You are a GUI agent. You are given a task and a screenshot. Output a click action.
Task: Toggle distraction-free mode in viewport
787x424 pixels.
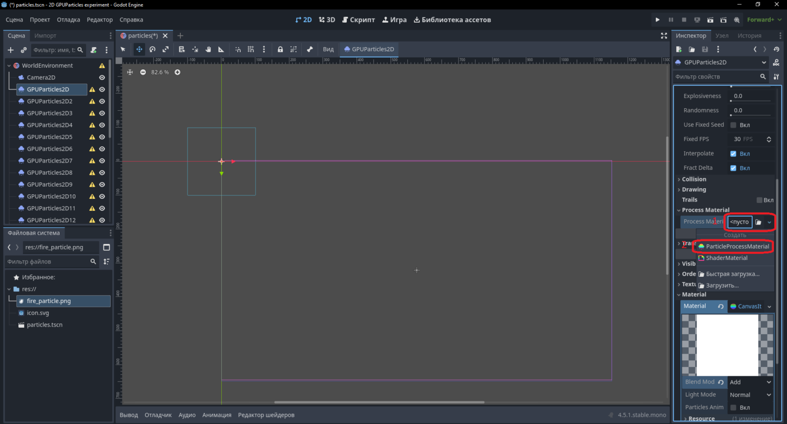pyautogui.click(x=664, y=36)
